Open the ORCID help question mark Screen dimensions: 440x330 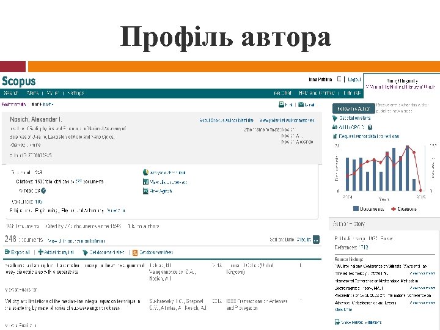click(370, 127)
